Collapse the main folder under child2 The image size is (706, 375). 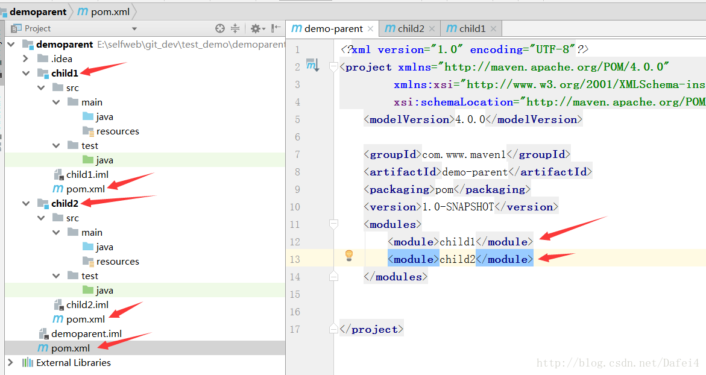[x=56, y=232]
